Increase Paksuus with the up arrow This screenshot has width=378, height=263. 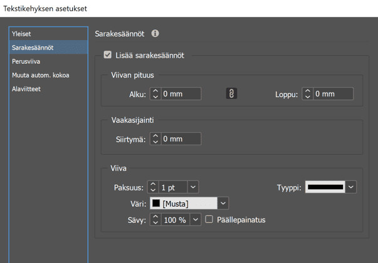[x=153, y=185]
